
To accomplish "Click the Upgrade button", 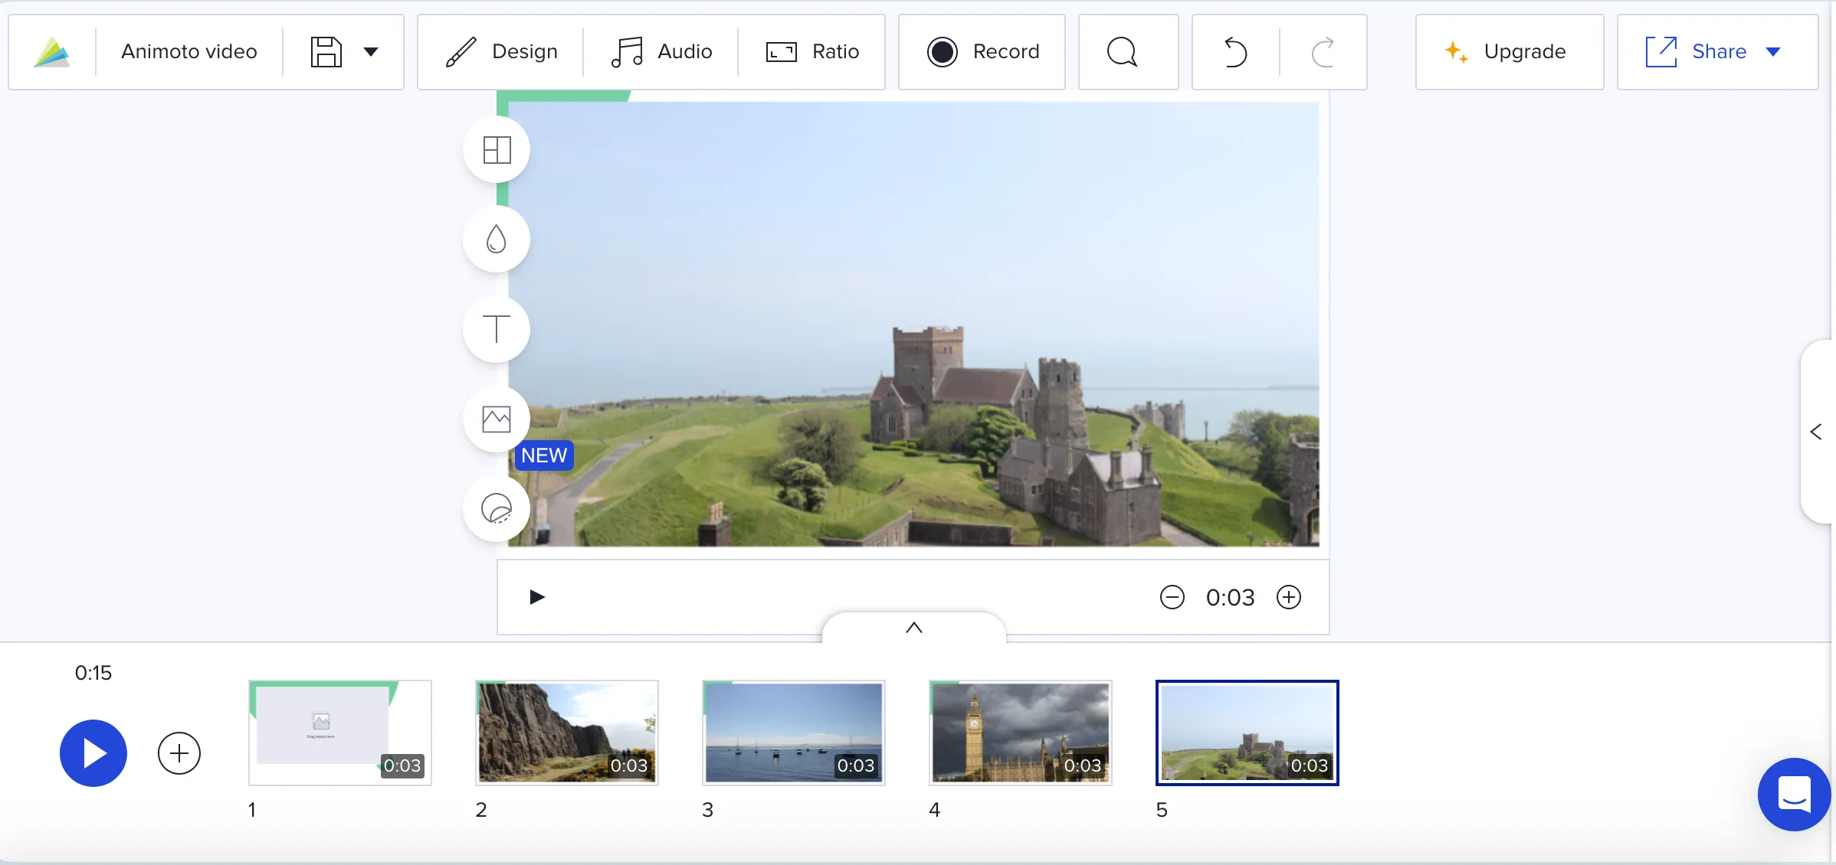I will [1503, 51].
